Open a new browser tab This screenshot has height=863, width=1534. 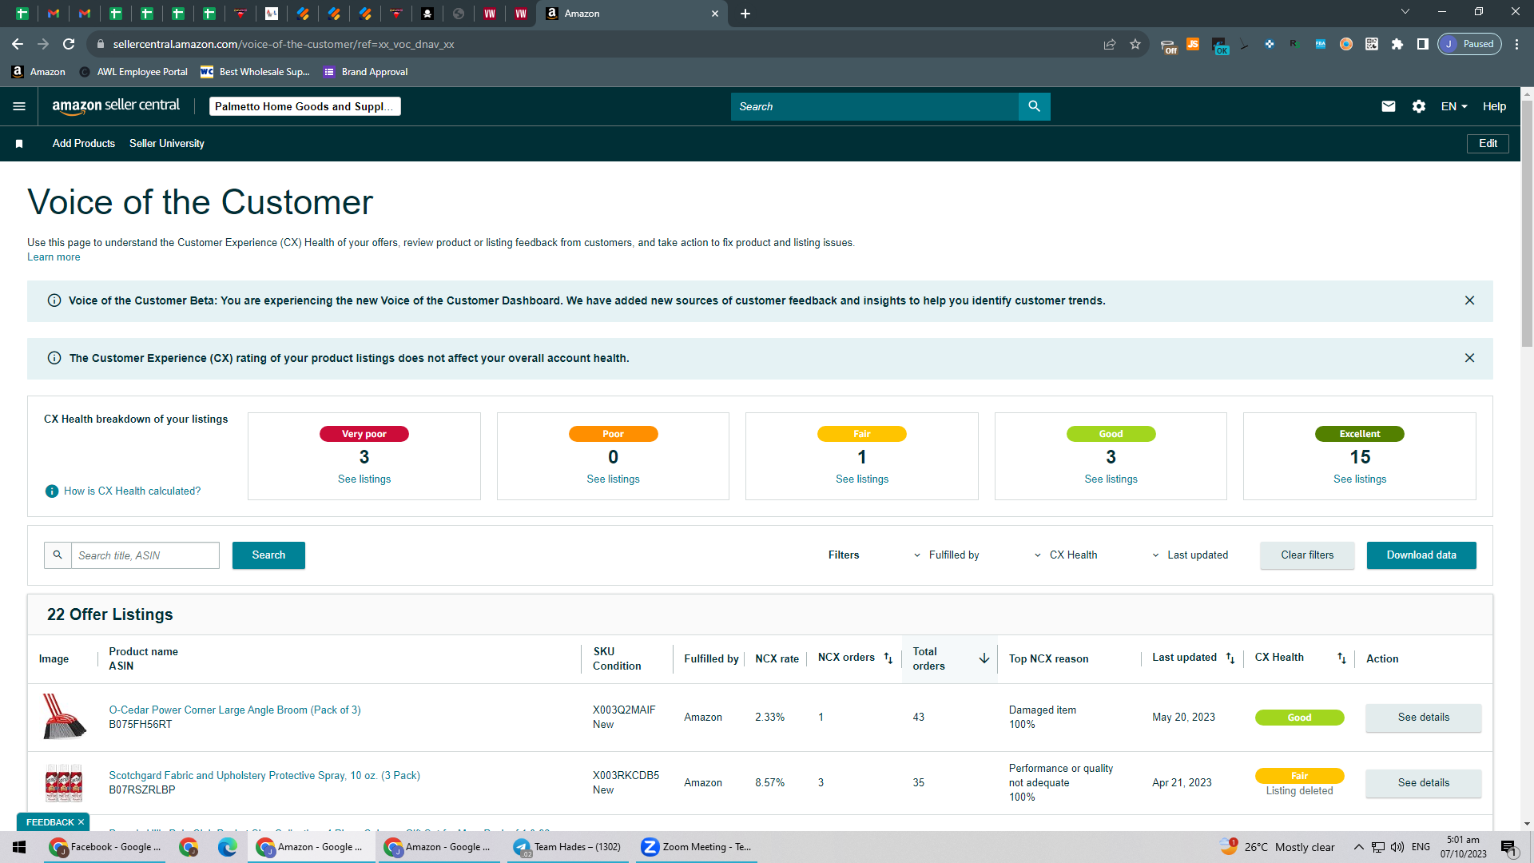(x=745, y=14)
